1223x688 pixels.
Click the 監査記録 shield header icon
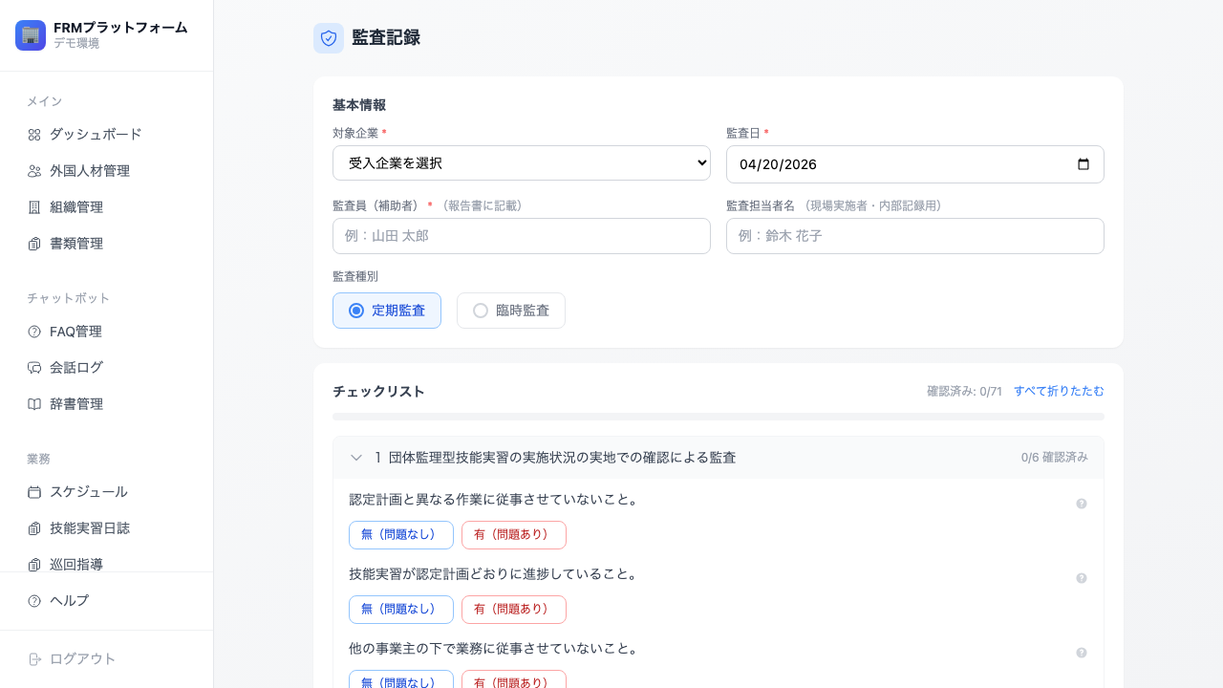click(329, 38)
